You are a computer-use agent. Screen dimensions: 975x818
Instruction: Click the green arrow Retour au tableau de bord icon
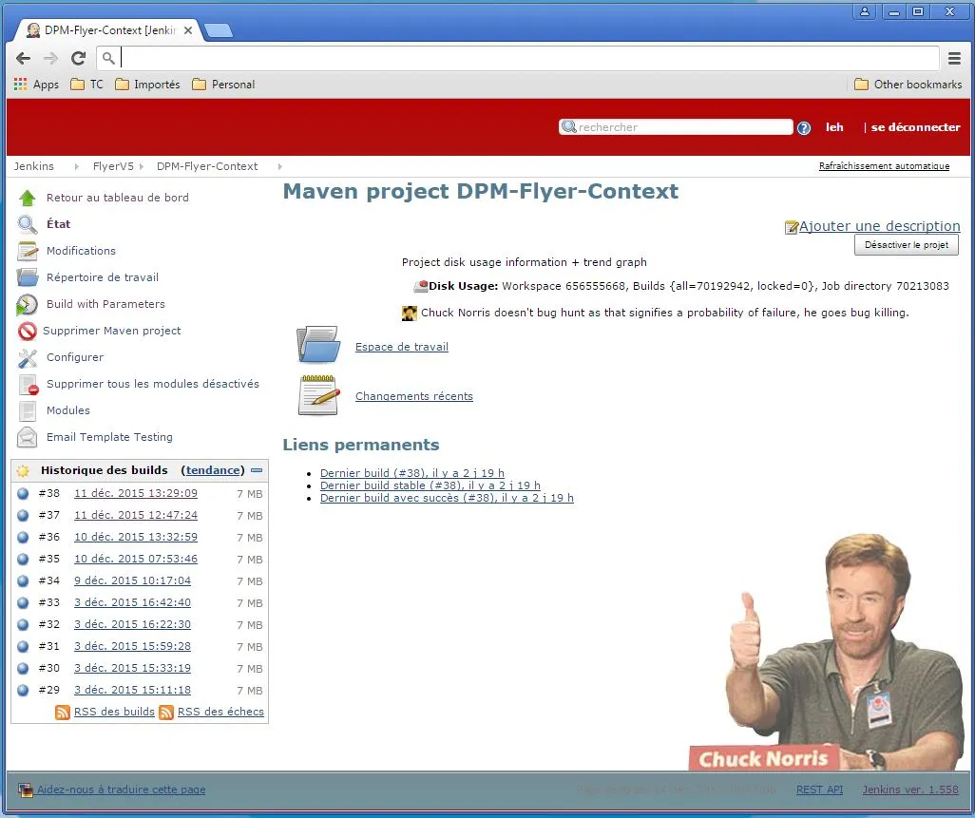pyautogui.click(x=27, y=198)
